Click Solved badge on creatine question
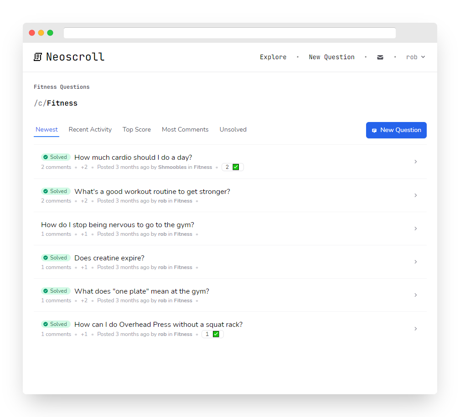460x417 pixels. pos(56,258)
